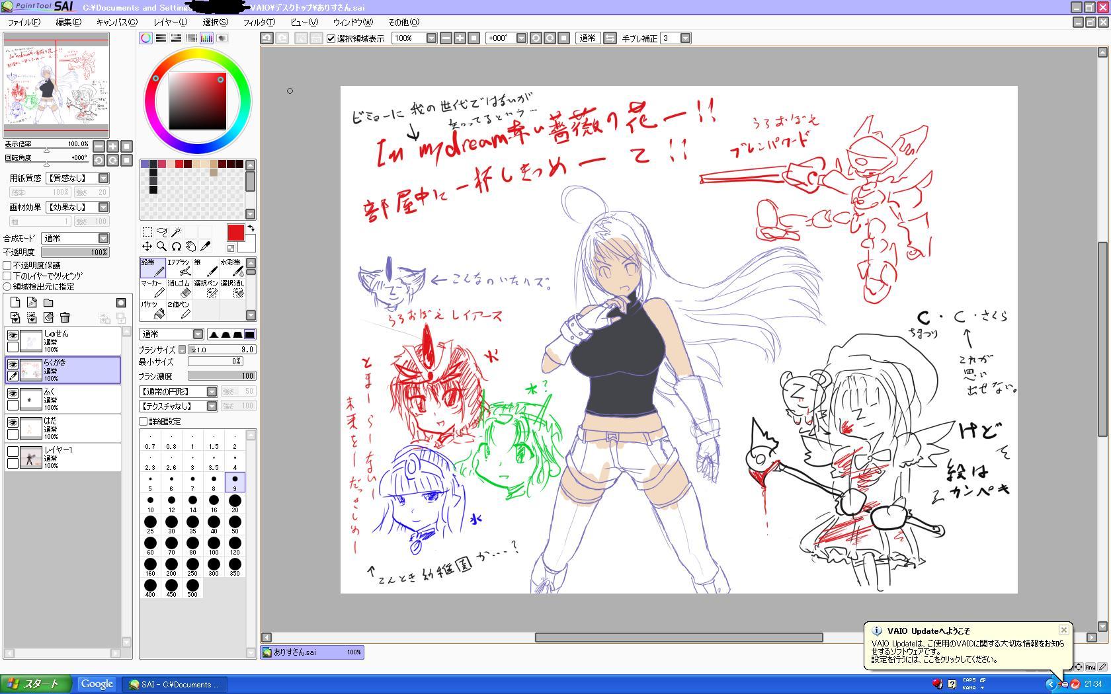Viewport: 1111px width, 694px height.
Task: Select the rotate canvas tool
Action: (x=177, y=247)
